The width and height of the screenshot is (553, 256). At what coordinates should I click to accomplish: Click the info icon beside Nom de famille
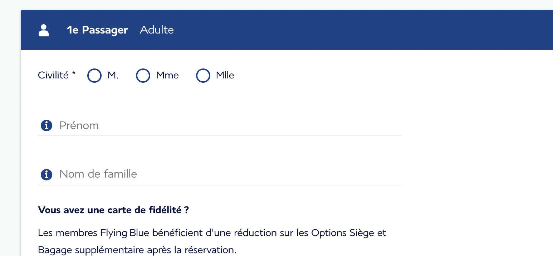[x=47, y=174]
